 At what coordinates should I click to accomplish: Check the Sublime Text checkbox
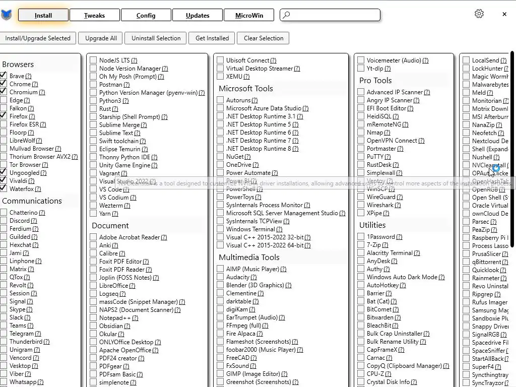click(x=93, y=133)
